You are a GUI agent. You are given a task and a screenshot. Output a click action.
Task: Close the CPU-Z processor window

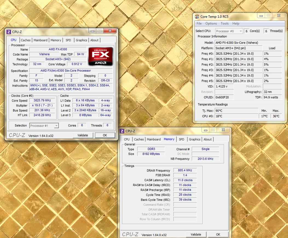(110, 31)
